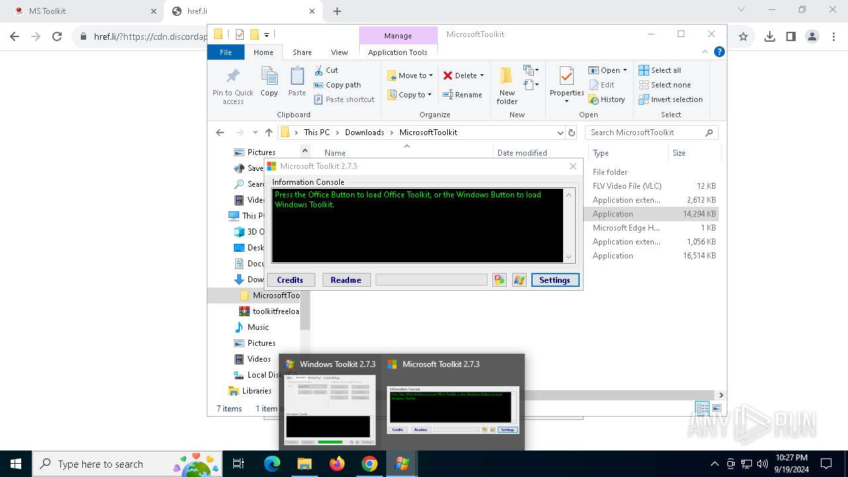Open the Credits dialog
The image size is (848, 477).
tap(290, 280)
